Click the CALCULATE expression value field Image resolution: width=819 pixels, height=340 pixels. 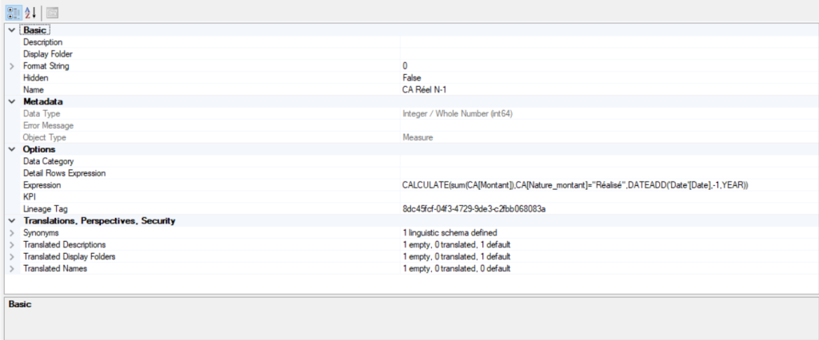609,185
